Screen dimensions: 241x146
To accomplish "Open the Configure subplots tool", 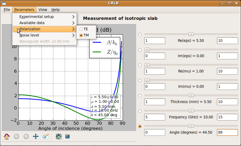I will [x=58, y=136].
